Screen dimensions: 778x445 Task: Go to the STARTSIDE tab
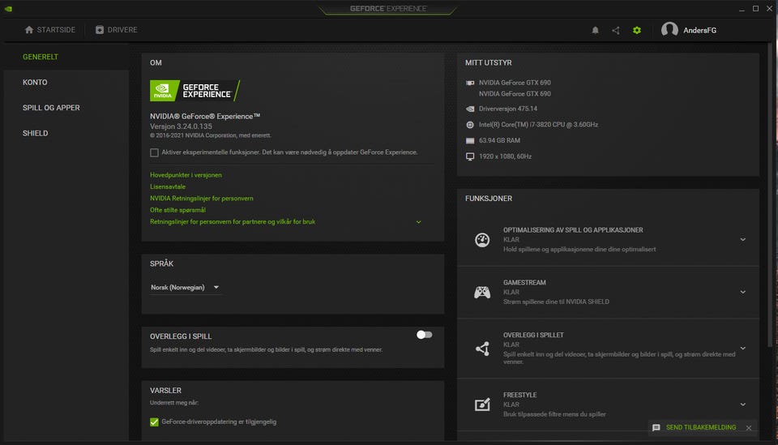tap(50, 30)
